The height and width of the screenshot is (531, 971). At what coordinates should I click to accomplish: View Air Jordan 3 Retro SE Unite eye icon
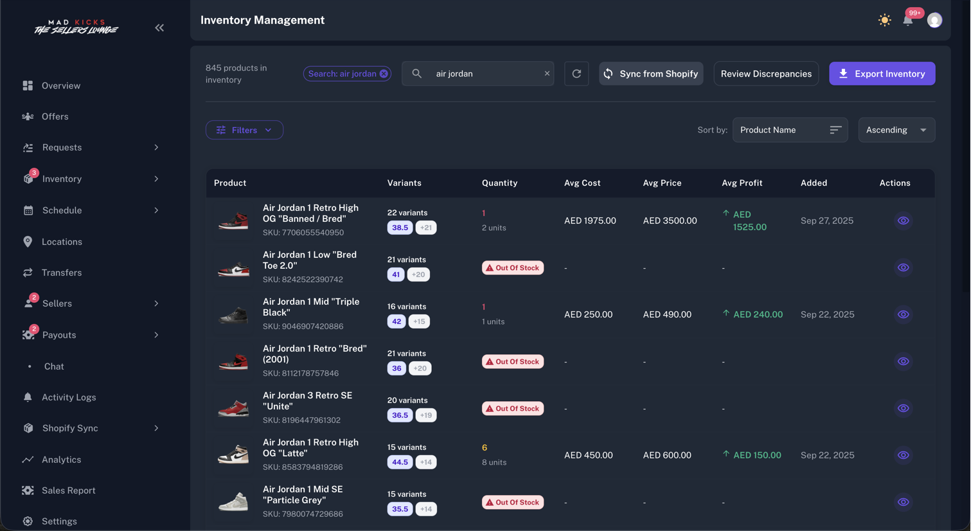tap(903, 408)
